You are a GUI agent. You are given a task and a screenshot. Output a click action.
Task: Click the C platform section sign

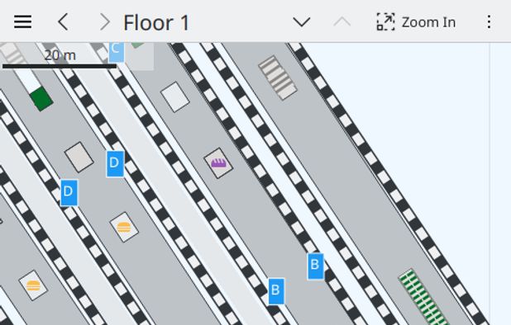click(x=117, y=52)
